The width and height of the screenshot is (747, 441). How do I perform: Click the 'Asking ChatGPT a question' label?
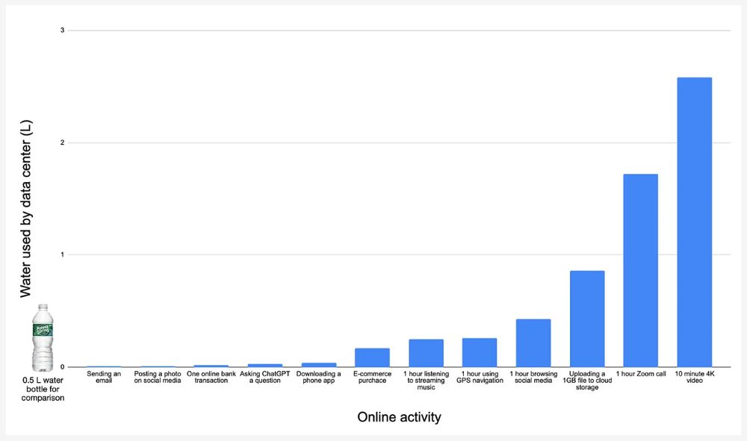pyautogui.click(x=265, y=378)
